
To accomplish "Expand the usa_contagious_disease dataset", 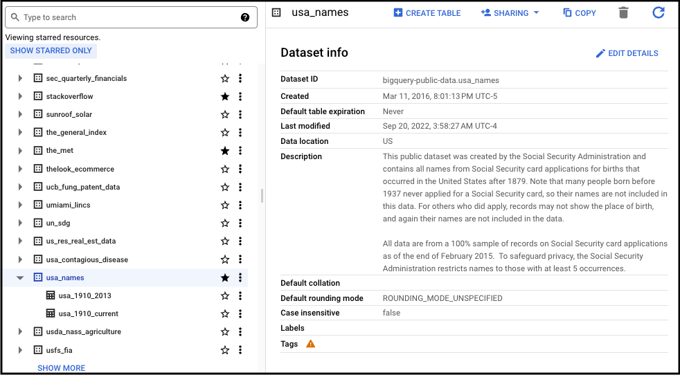I will [x=20, y=259].
